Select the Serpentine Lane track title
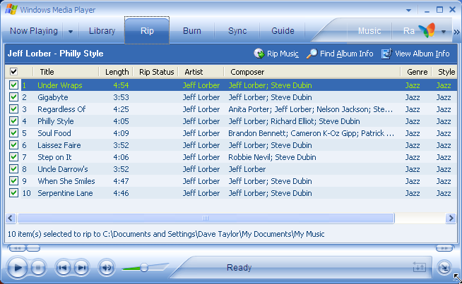 65,193
